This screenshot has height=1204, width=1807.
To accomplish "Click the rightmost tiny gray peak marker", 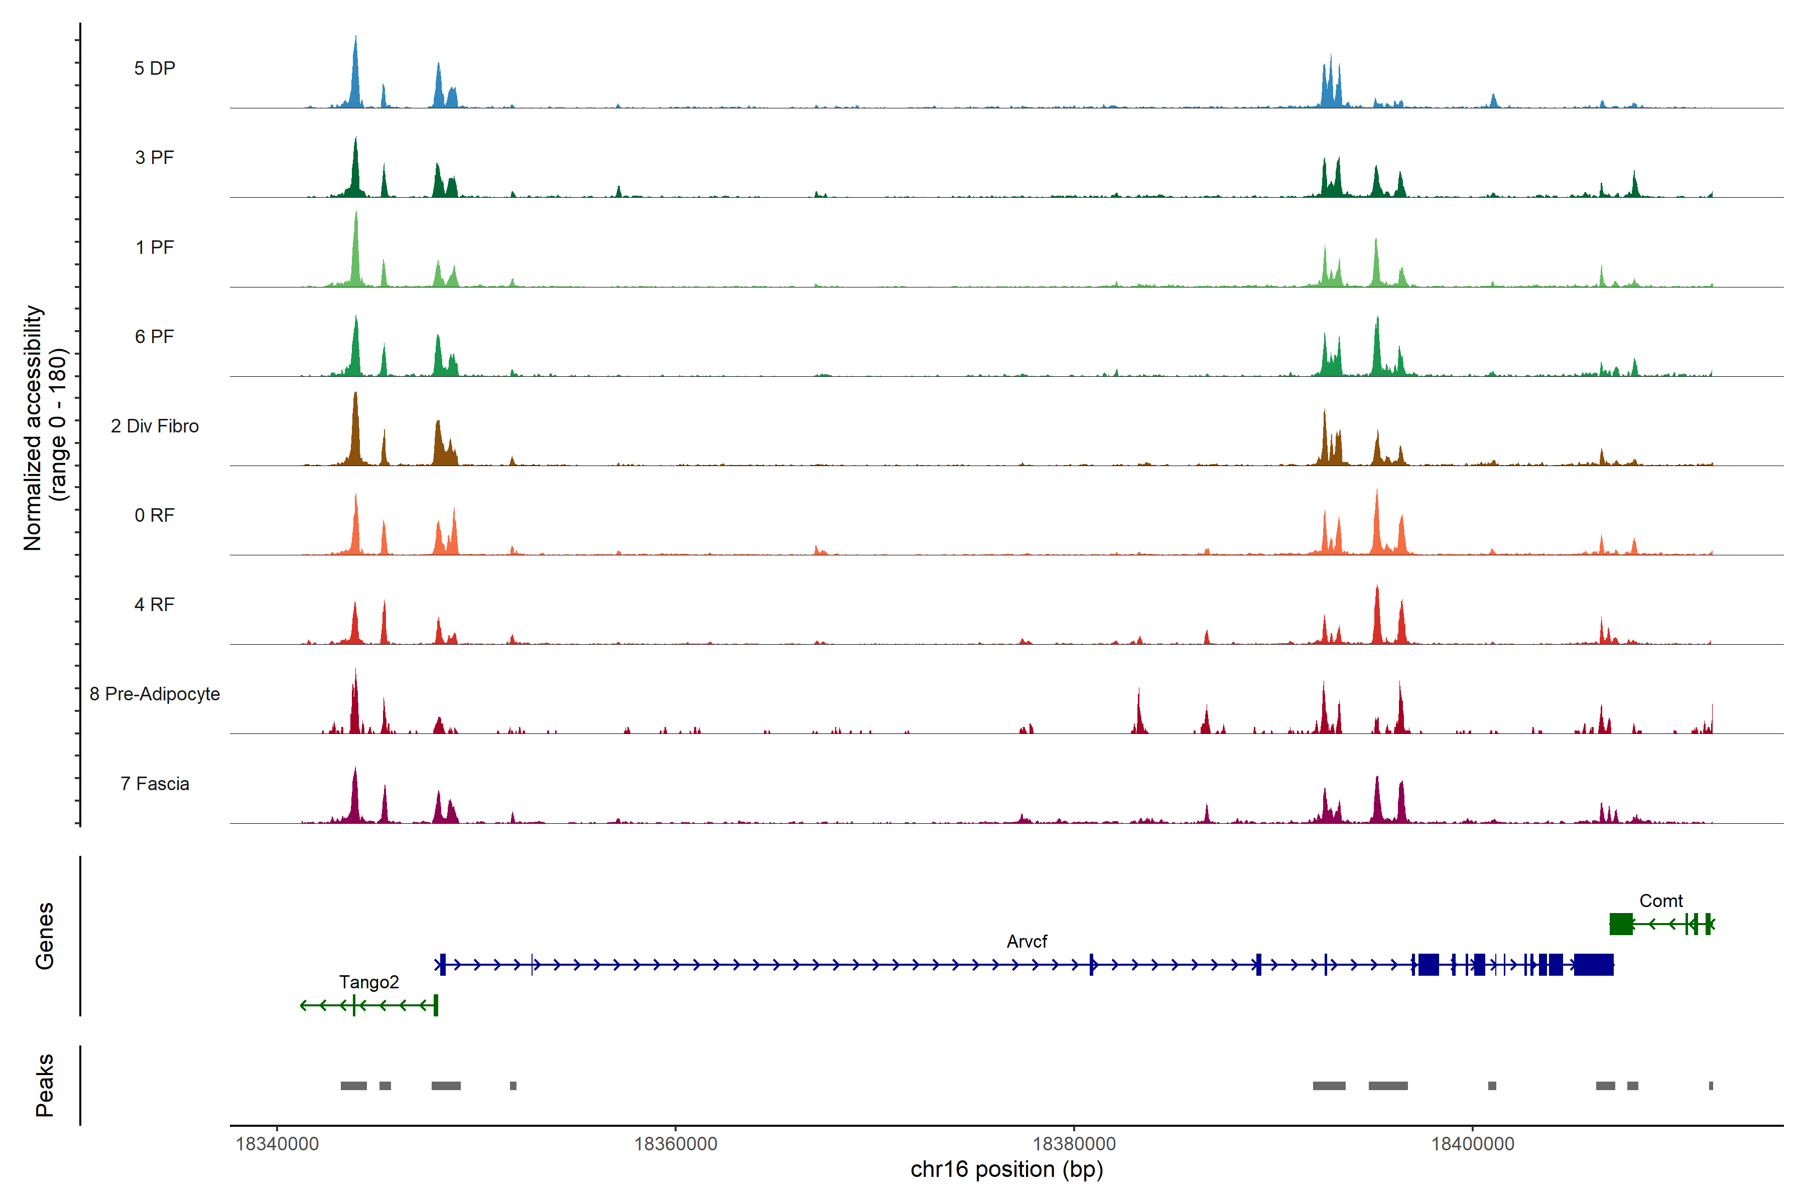I will click(x=1710, y=1086).
